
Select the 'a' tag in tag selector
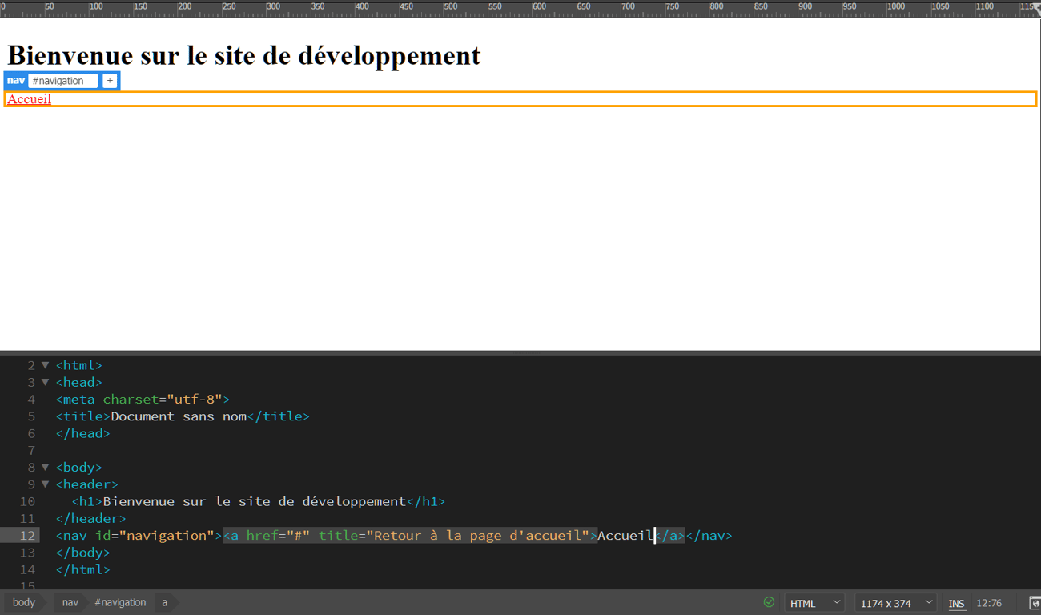(165, 602)
